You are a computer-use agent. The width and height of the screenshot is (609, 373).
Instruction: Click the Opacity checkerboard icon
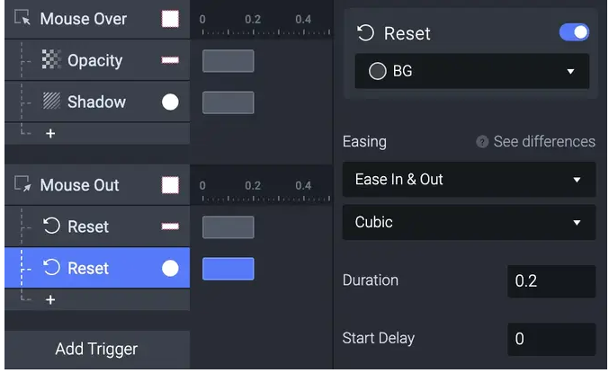pos(51,59)
